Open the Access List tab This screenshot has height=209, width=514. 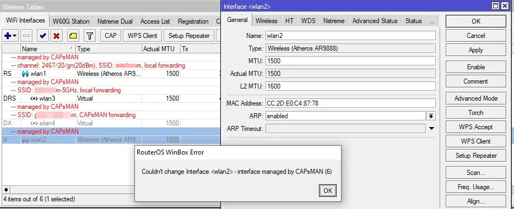(155, 21)
